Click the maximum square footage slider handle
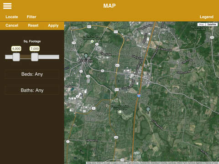219x164 pixels. (35, 57)
